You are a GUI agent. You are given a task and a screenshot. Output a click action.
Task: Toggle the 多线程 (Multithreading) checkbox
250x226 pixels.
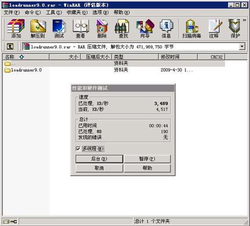pyautogui.click(x=78, y=149)
